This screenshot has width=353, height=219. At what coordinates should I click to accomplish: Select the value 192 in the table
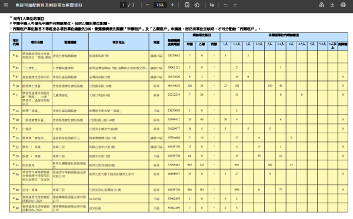click(x=237, y=86)
